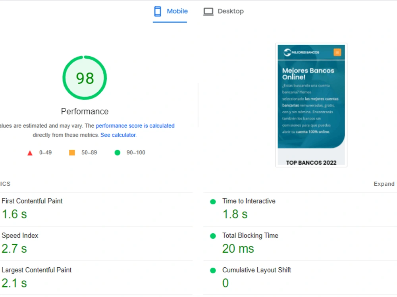Screen dimensions: 397x297
Task: Click the 'Mejores Bancos Online!' heading in the preview
Action: click(x=308, y=74)
